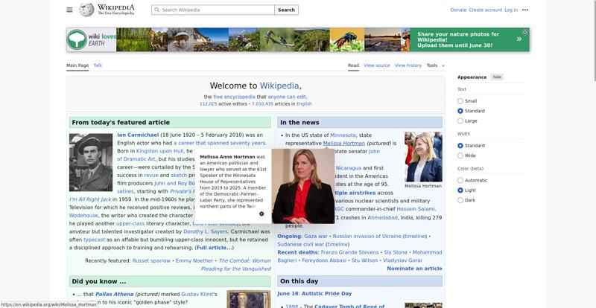The width and height of the screenshot is (596, 308).
Task: Click the free encyclopedia link
Action: tap(234, 97)
